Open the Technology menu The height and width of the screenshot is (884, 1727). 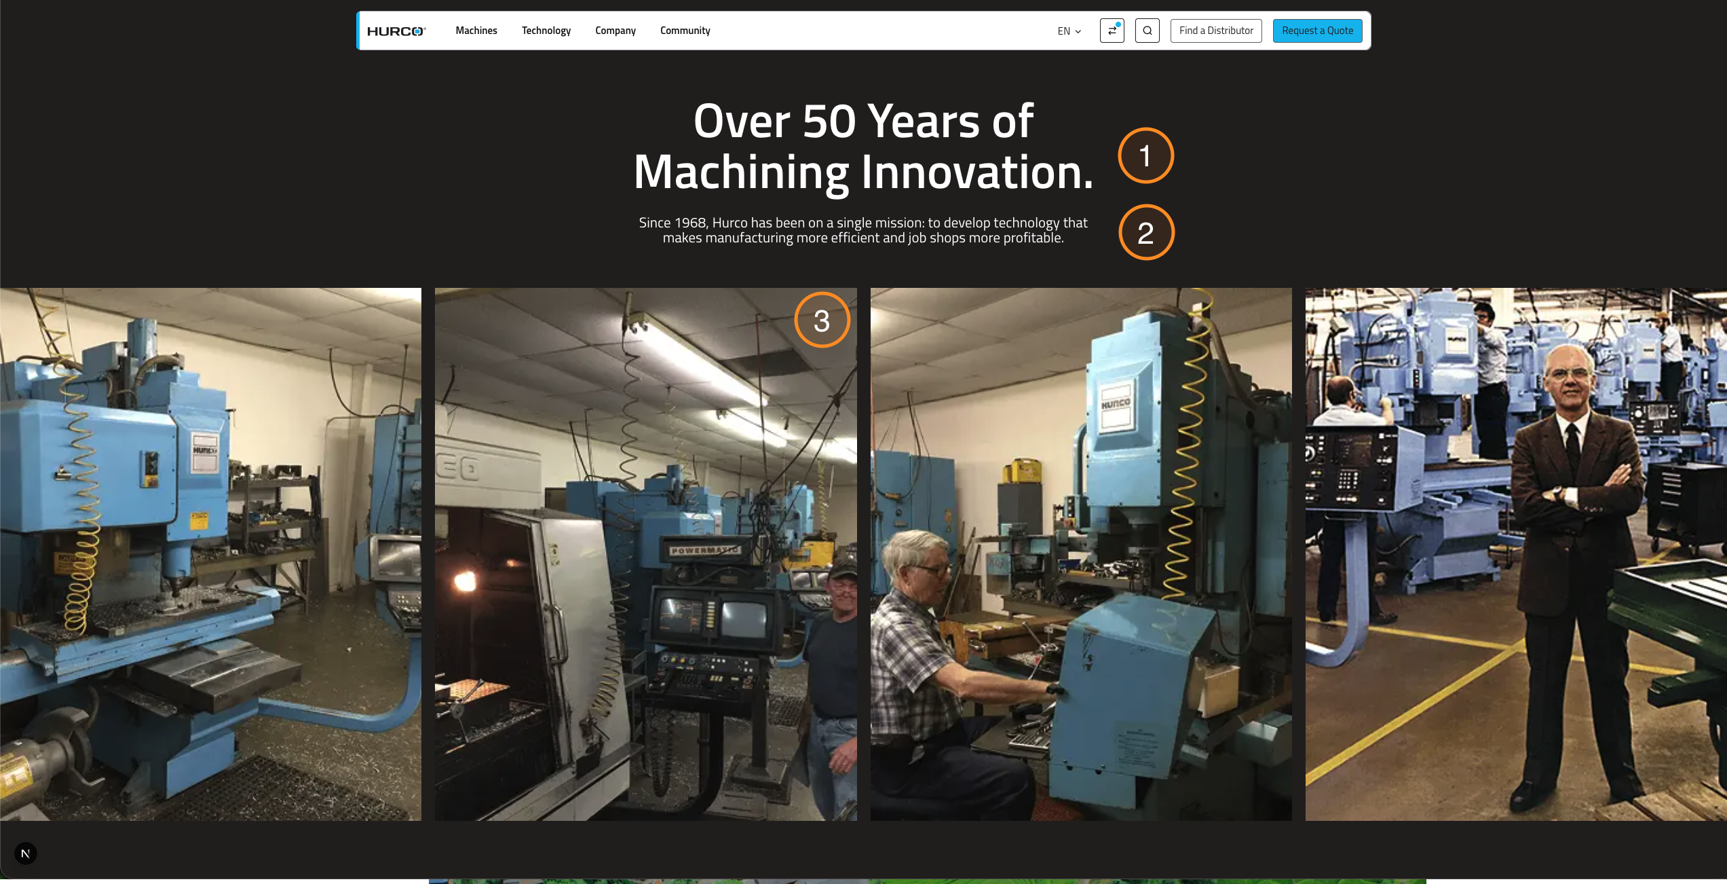[546, 31]
